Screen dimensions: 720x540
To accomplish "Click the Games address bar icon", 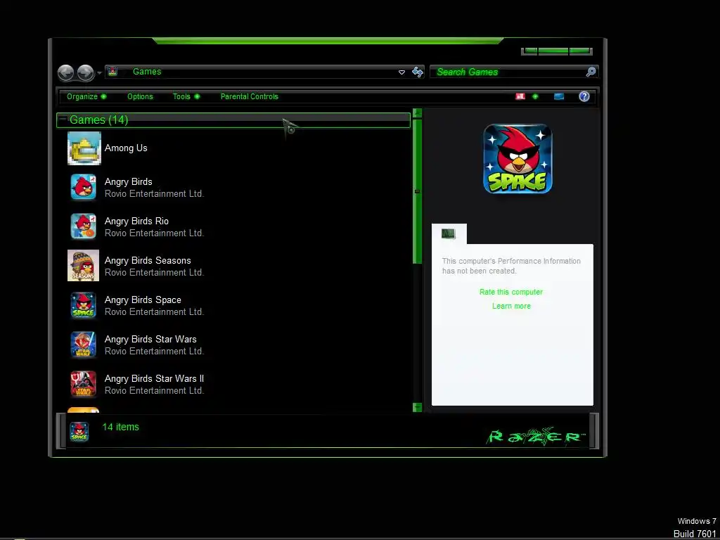I will 112,71.
